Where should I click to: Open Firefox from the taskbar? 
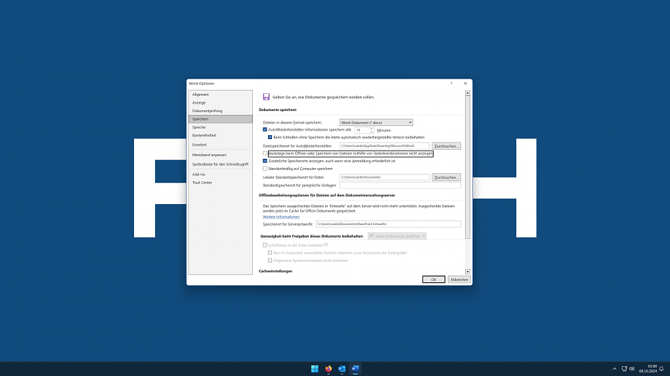coord(328,369)
